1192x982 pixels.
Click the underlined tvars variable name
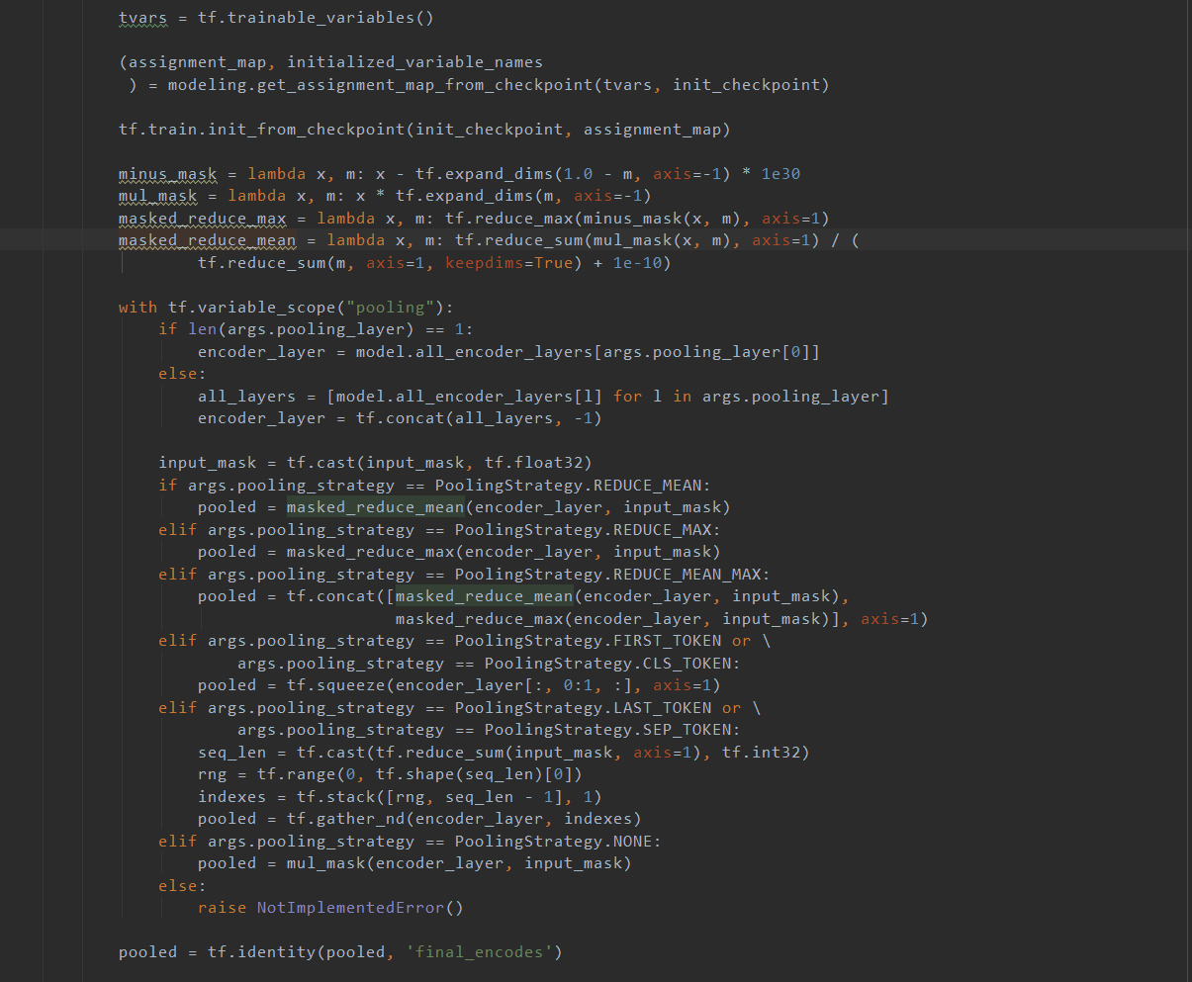coord(141,17)
